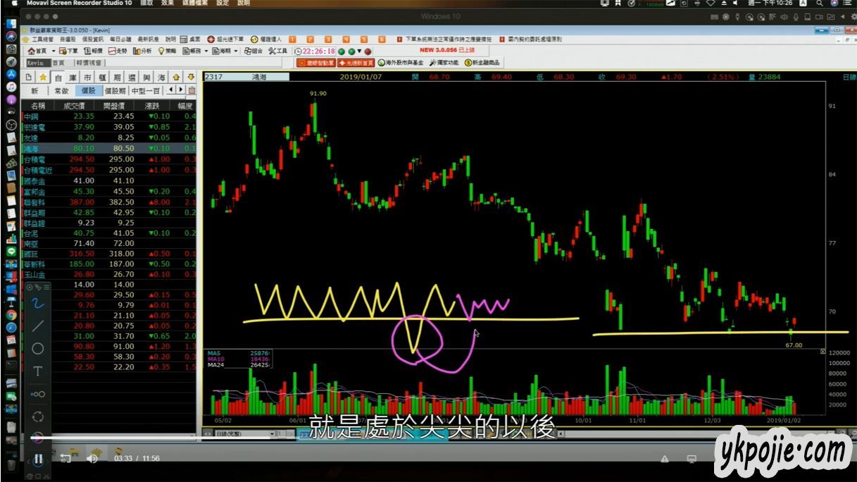Screen dimensions: 857x482
Task: Select the straight line drawing tool
Action: [x=38, y=326]
